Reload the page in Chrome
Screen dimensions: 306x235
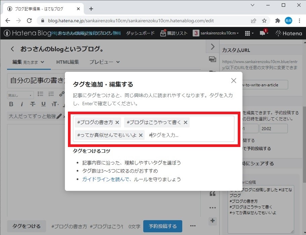[x=29, y=21]
